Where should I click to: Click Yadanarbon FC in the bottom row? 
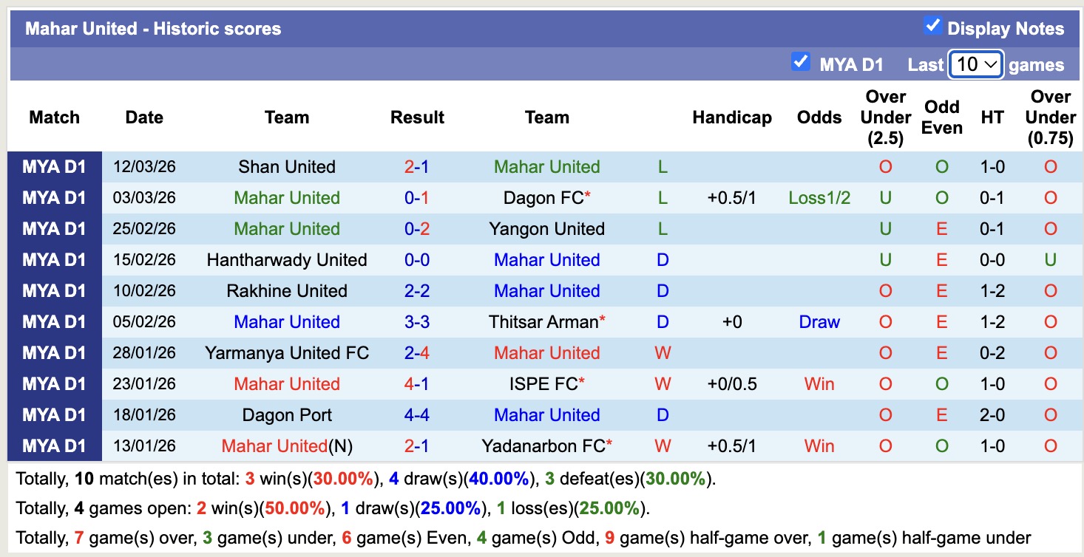[543, 445]
